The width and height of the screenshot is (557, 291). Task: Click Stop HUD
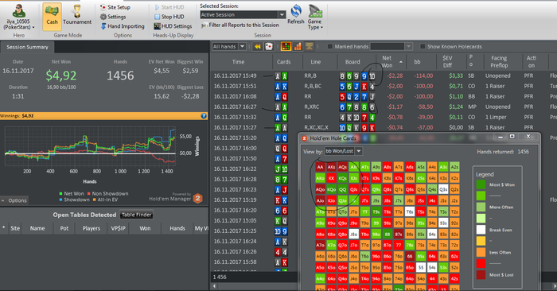(x=169, y=17)
